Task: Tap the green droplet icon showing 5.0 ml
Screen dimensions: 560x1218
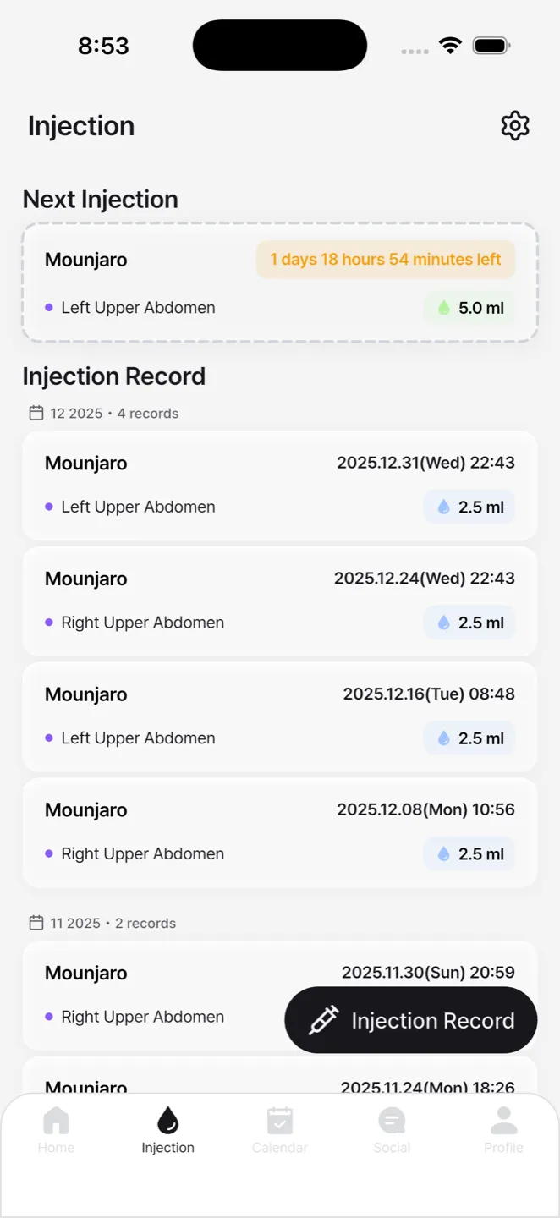Action: tap(442, 308)
